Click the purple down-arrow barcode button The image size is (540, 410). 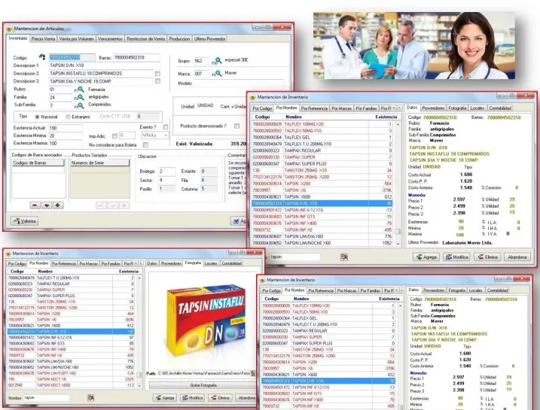click(x=47, y=205)
